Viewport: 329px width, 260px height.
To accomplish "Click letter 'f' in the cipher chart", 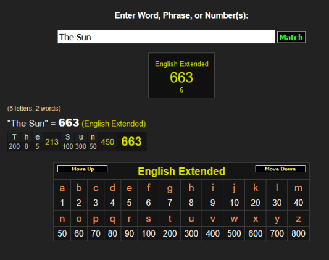I will coord(148,188).
